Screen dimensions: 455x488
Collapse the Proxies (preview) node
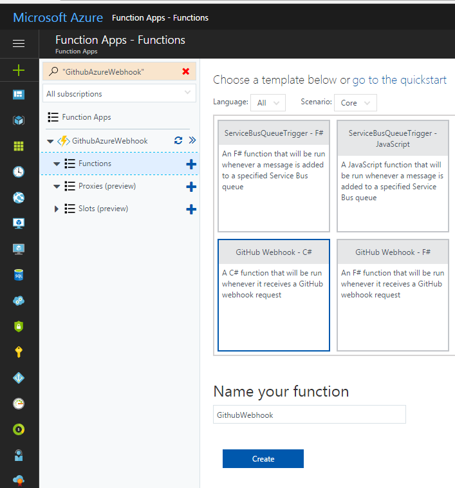pos(57,187)
